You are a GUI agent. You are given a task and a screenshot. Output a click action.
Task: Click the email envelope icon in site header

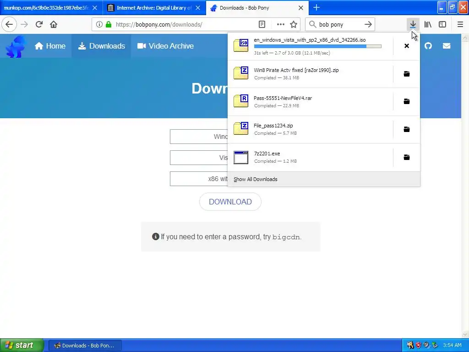(x=446, y=46)
